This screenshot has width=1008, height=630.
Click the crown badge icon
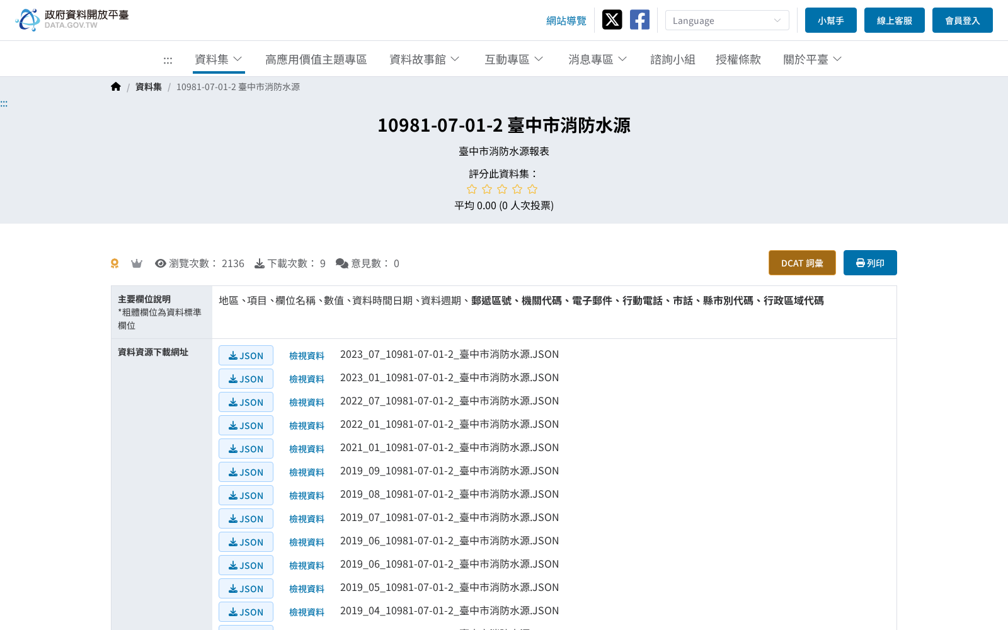click(x=137, y=263)
